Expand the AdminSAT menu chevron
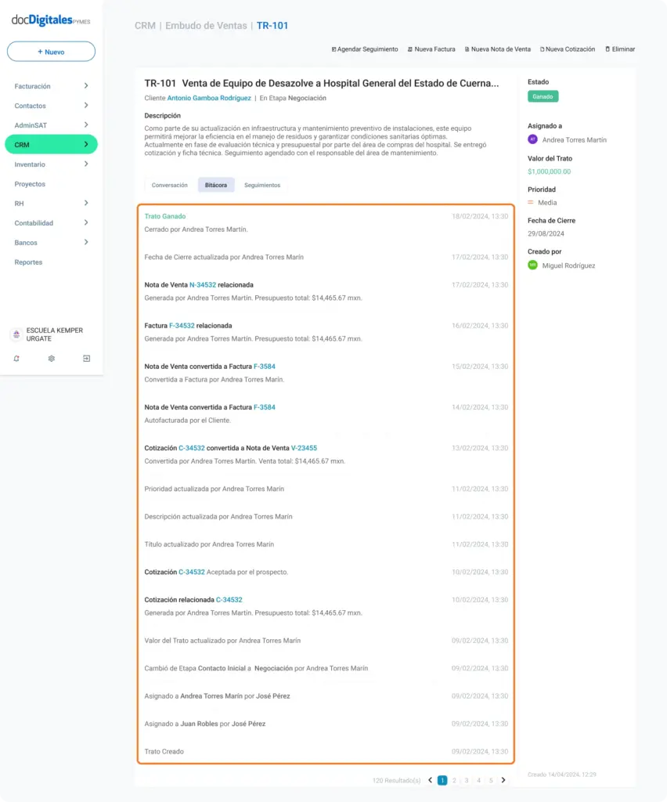 point(86,125)
